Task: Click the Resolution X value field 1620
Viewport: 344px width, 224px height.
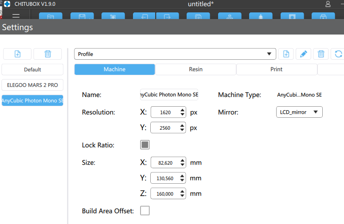Action: (x=165, y=112)
